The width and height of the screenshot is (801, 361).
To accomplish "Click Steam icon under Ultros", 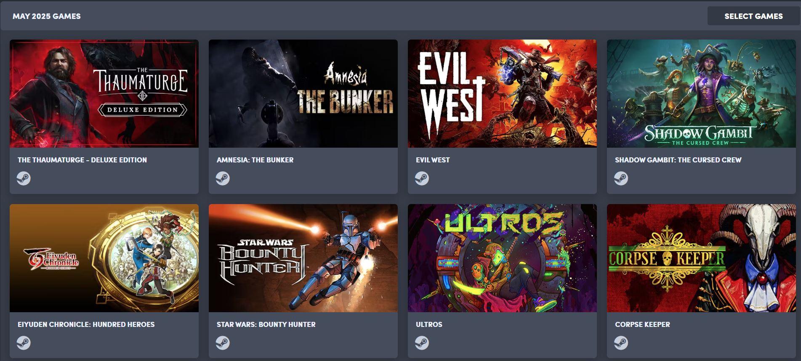I will click(422, 343).
